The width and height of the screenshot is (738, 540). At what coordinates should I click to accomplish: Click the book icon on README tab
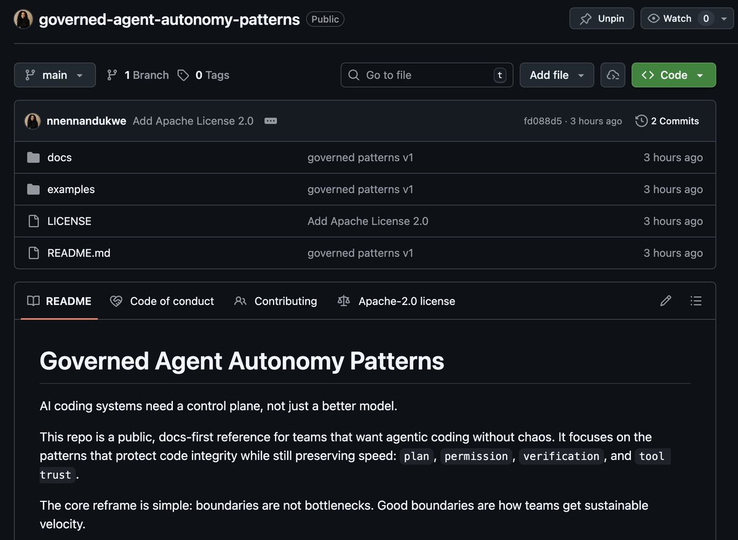click(x=34, y=301)
